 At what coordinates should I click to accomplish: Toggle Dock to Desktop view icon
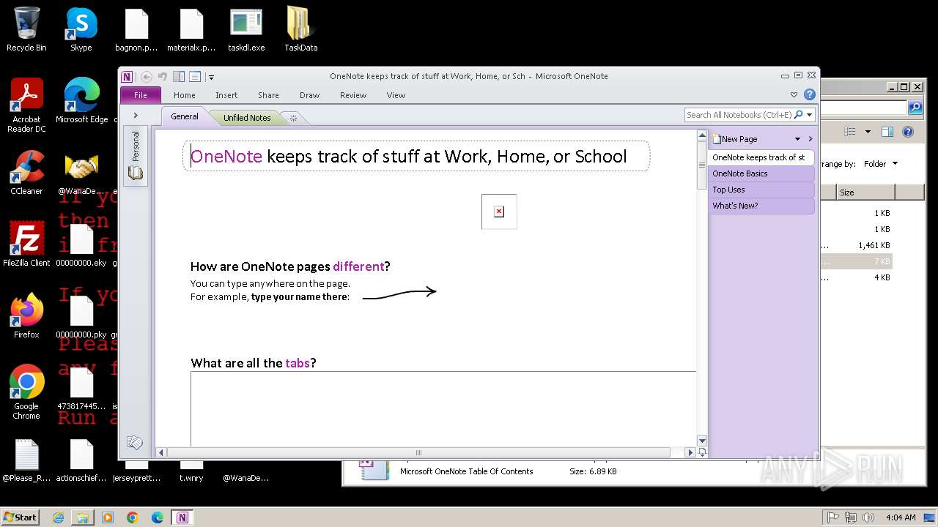coord(179,76)
